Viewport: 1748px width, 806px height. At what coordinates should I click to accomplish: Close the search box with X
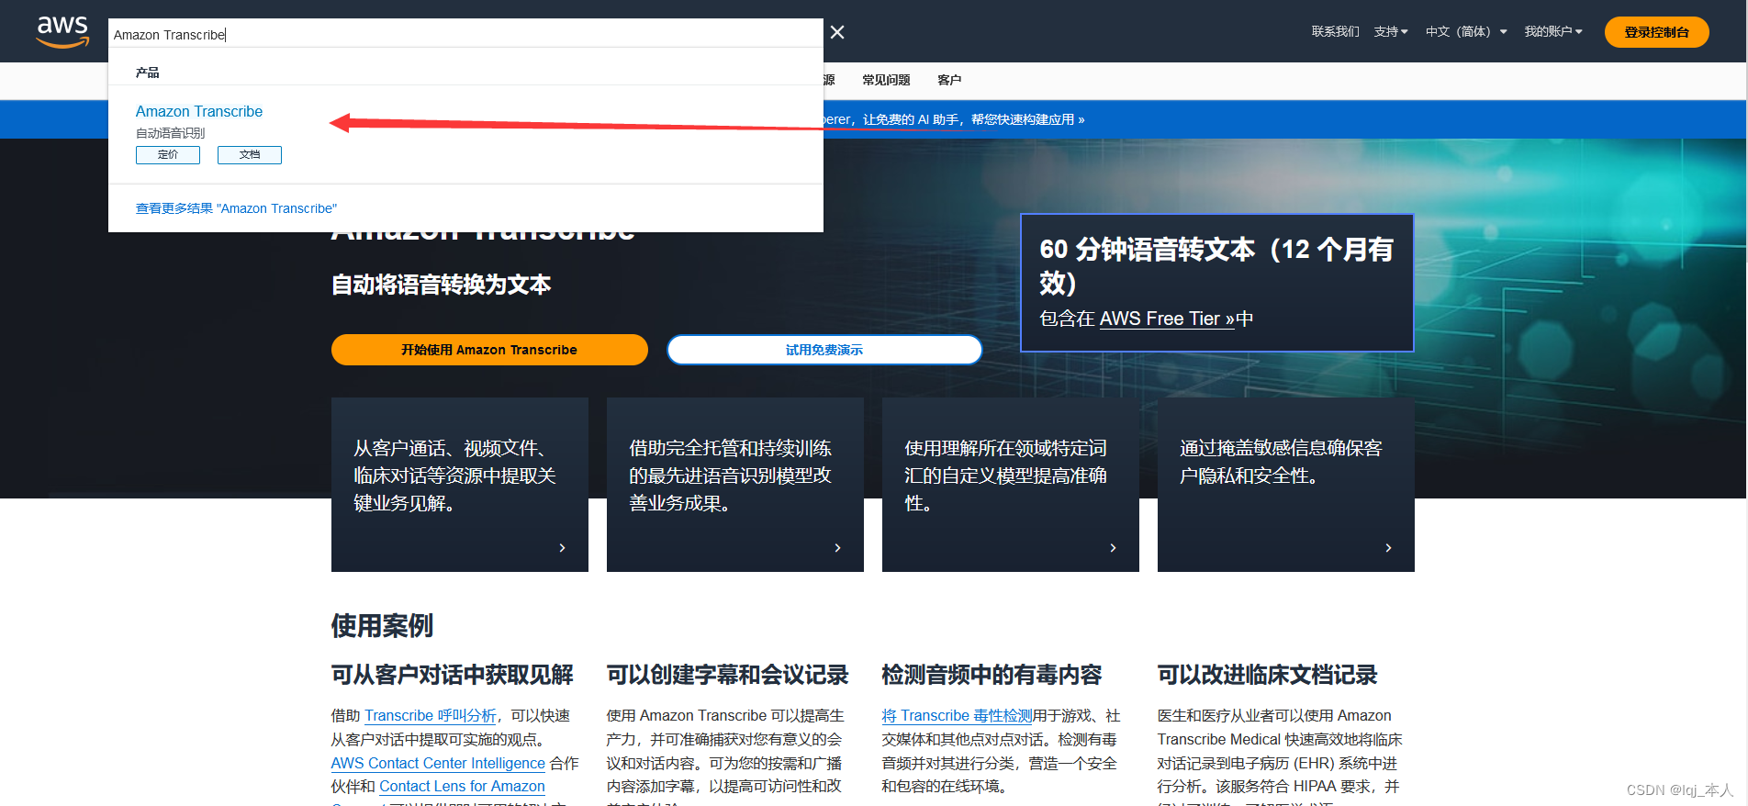pos(837,32)
